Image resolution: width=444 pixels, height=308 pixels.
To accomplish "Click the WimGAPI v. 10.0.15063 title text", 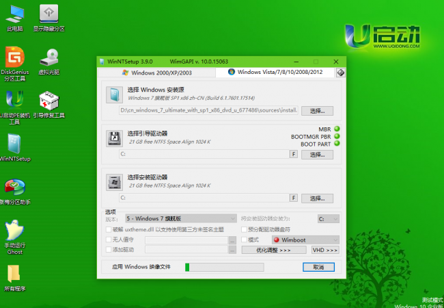I will (199, 62).
